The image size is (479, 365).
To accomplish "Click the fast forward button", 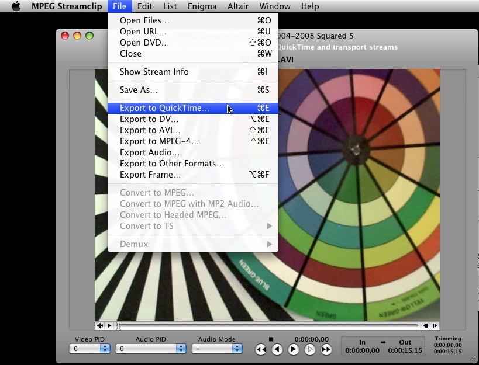I will tap(326, 349).
